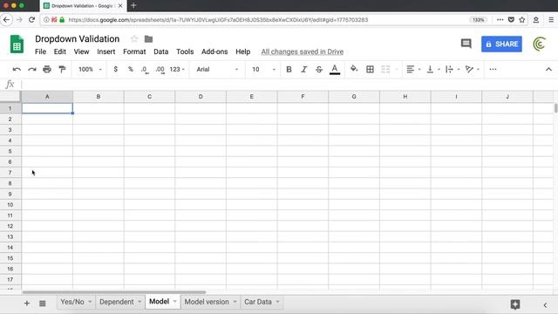Image resolution: width=558 pixels, height=314 pixels.
Task: Show more toolbar options ellipsis
Action: coord(493,70)
